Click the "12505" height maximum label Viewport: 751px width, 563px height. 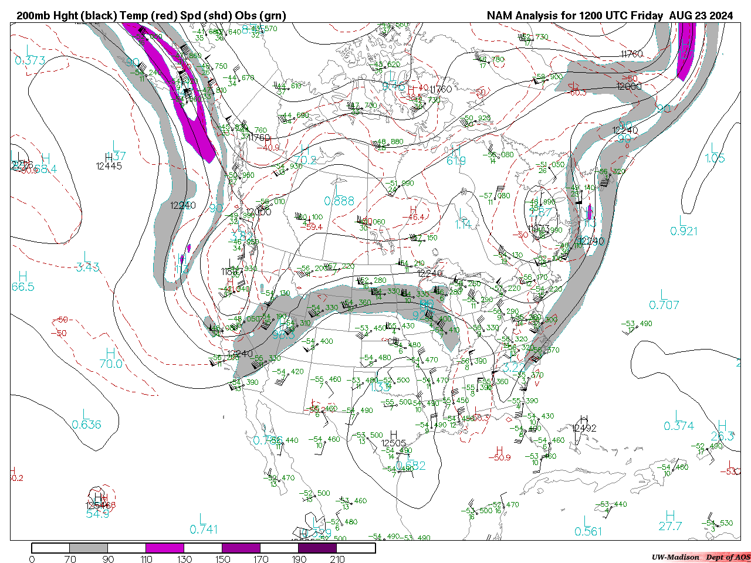pyautogui.click(x=394, y=443)
